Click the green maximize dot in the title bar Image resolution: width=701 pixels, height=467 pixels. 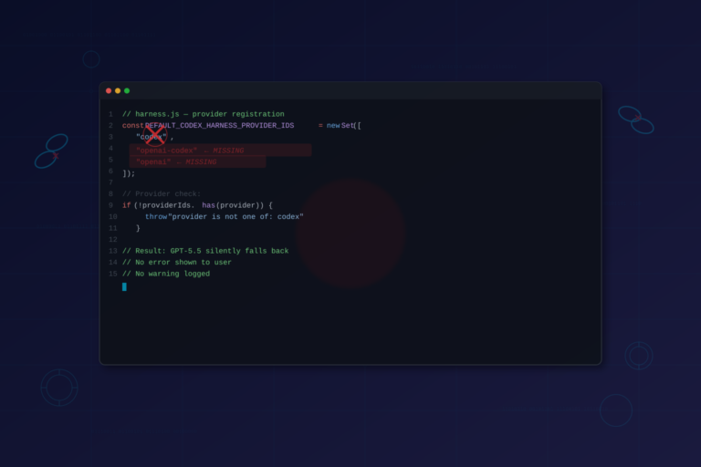click(127, 90)
